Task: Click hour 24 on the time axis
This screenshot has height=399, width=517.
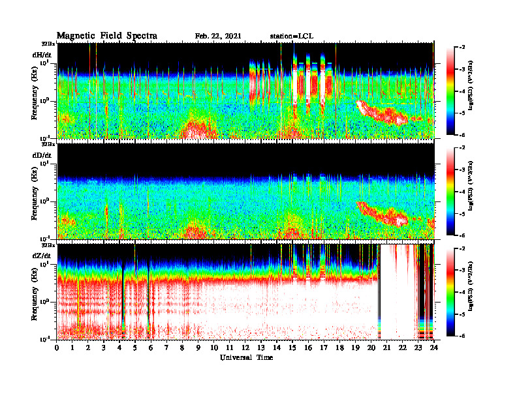Action: click(x=434, y=348)
